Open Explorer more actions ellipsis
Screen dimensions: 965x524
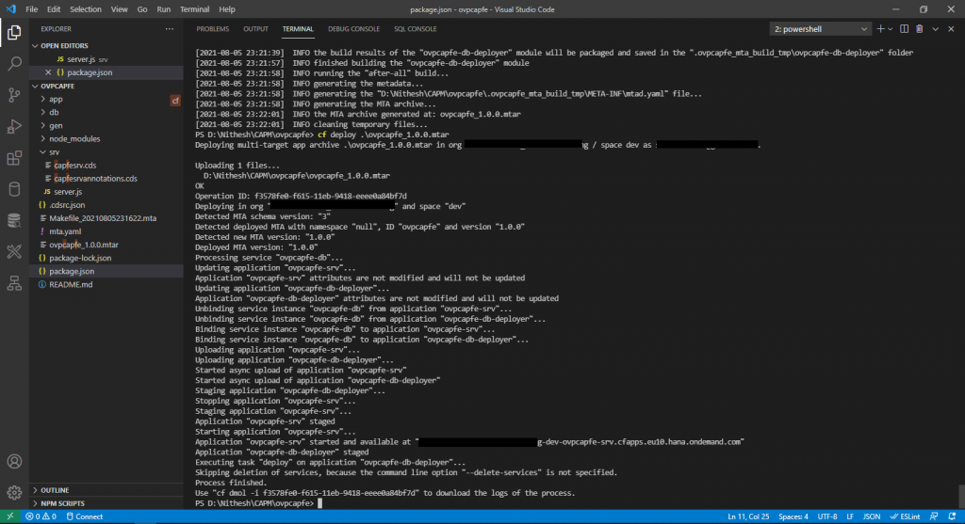pyautogui.click(x=170, y=29)
